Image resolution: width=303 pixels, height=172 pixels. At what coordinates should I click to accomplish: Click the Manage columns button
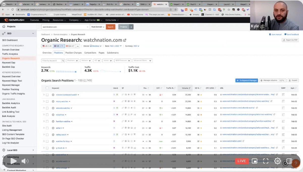tap(273, 80)
